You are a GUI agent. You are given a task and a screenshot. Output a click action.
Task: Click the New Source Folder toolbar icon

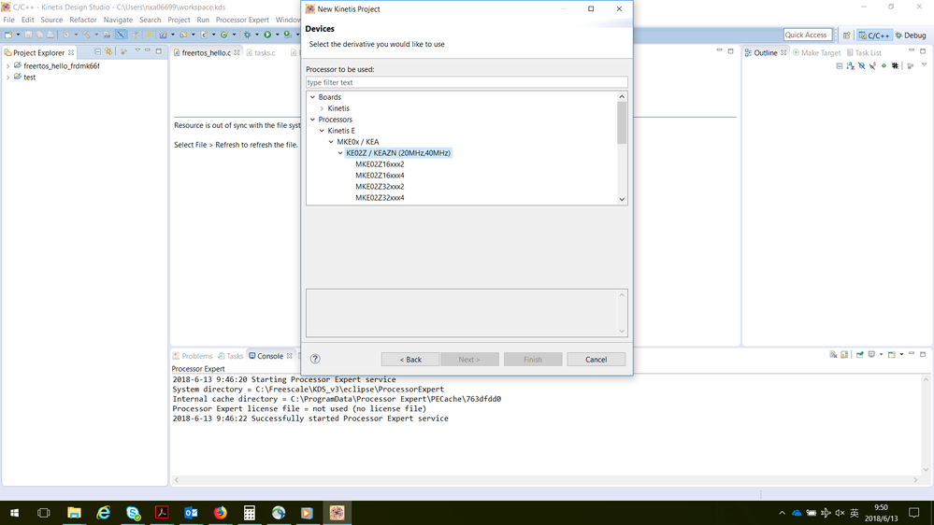pyautogui.click(x=183, y=35)
